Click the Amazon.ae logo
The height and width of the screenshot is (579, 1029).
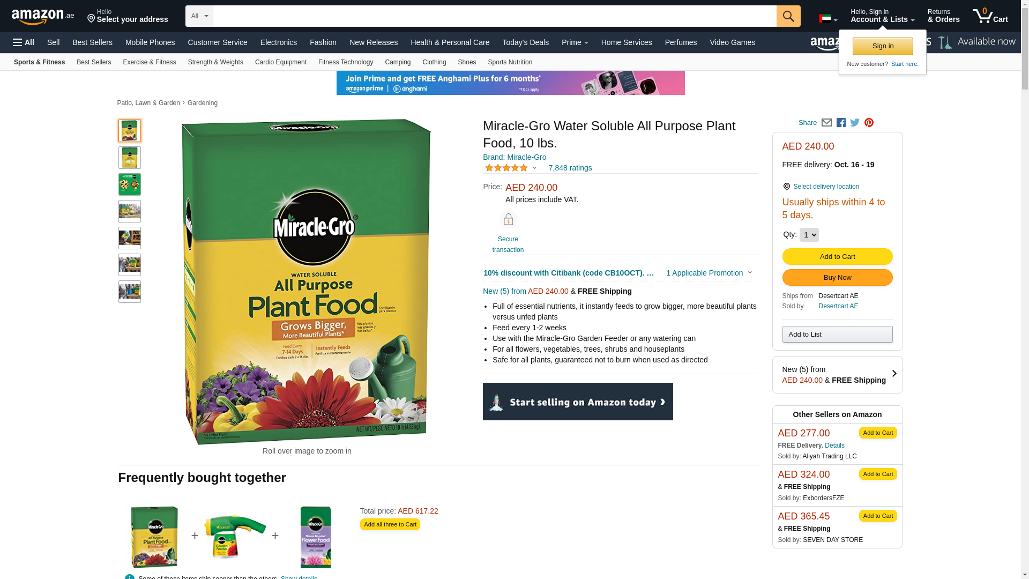43,17
